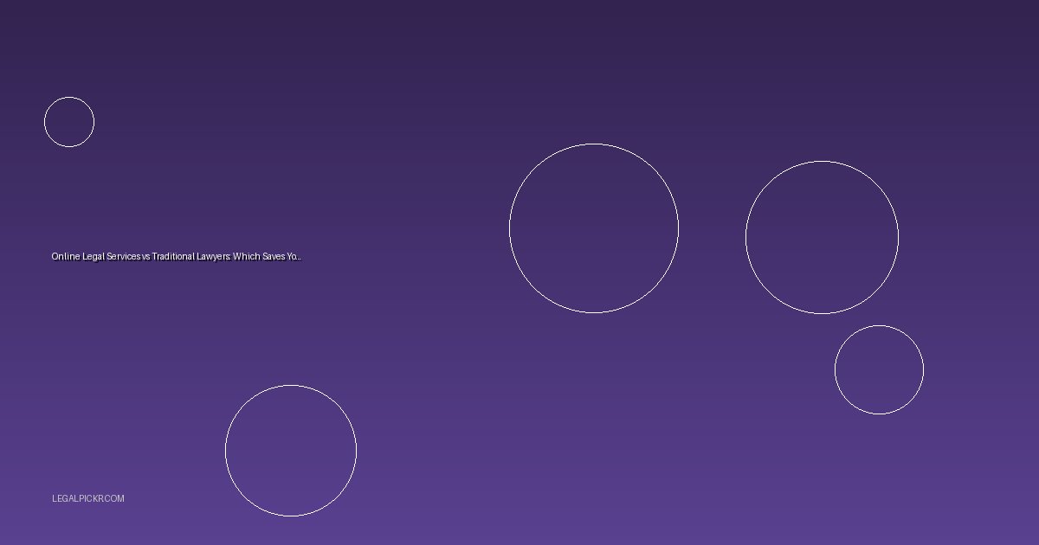
Task: Click the truncated "Yo.." ending of headline
Action: point(294,257)
